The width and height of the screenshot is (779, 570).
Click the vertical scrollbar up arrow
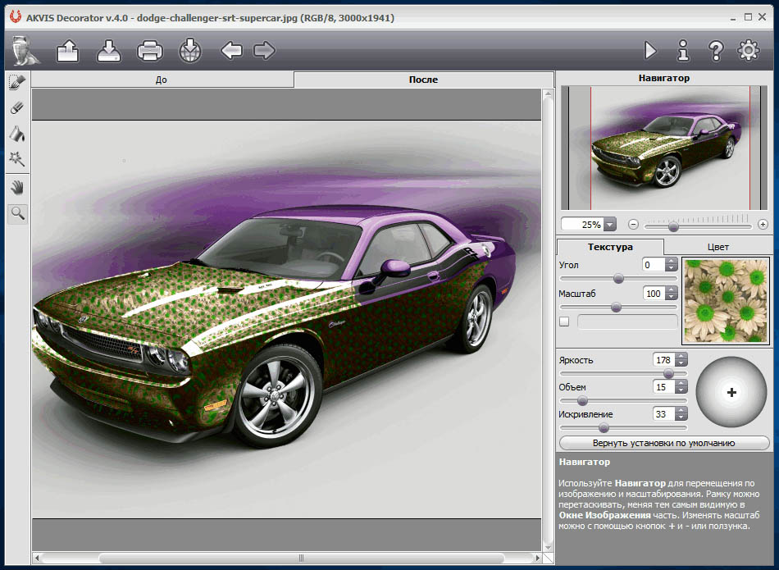tap(548, 93)
